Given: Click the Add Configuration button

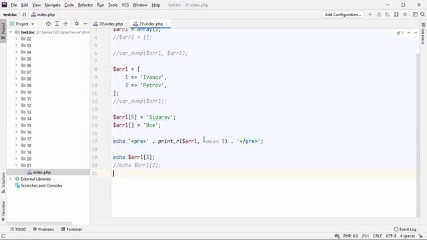Looking at the screenshot, I should pos(343,15).
